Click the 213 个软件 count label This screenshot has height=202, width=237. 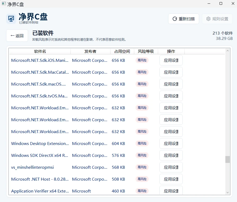pos(223,33)
